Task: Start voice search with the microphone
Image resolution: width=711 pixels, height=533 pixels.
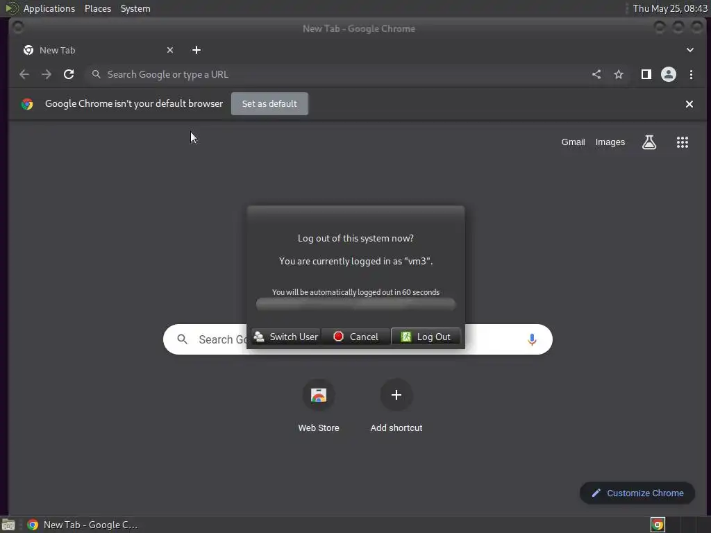Action: 532,339
